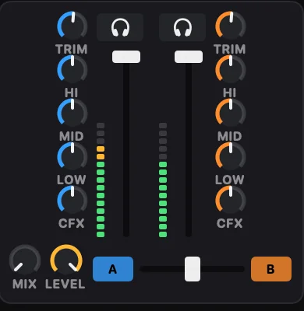304x311 pixels.
Task: Click the blue LOW knob
Action: point(72,157)
